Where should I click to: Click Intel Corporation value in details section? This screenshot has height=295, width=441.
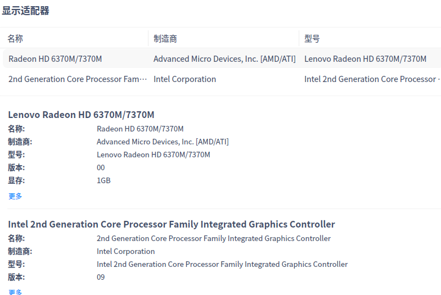[x=125, y=251]
